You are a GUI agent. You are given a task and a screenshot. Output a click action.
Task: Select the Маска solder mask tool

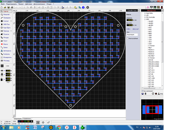point(6,44)
